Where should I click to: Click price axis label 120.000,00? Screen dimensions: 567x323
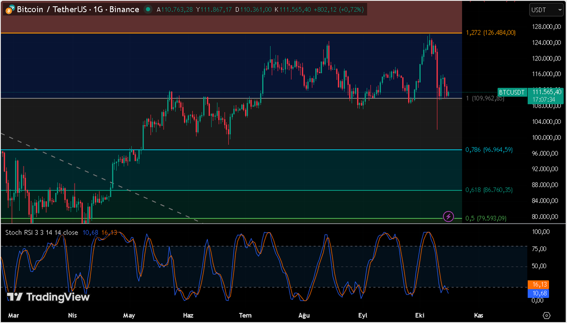click(x=547, y=59)
